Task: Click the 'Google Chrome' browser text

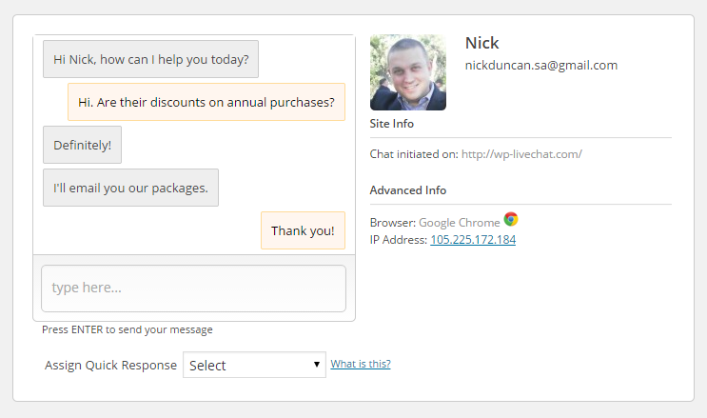Action: 460,223
